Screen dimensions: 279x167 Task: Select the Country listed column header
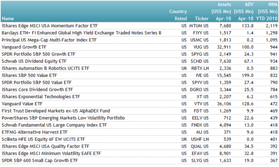178,15
